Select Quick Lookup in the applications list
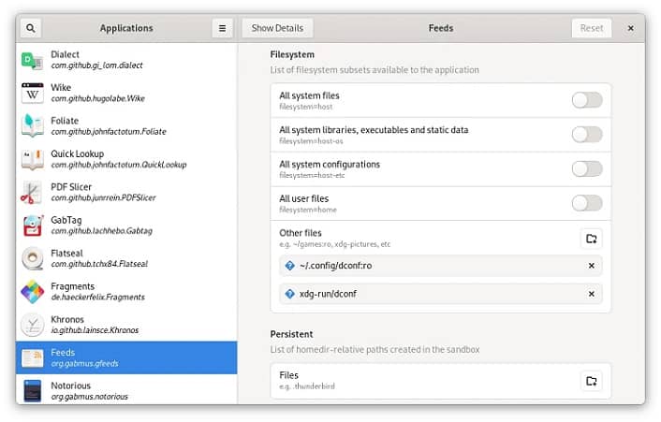 126,159
